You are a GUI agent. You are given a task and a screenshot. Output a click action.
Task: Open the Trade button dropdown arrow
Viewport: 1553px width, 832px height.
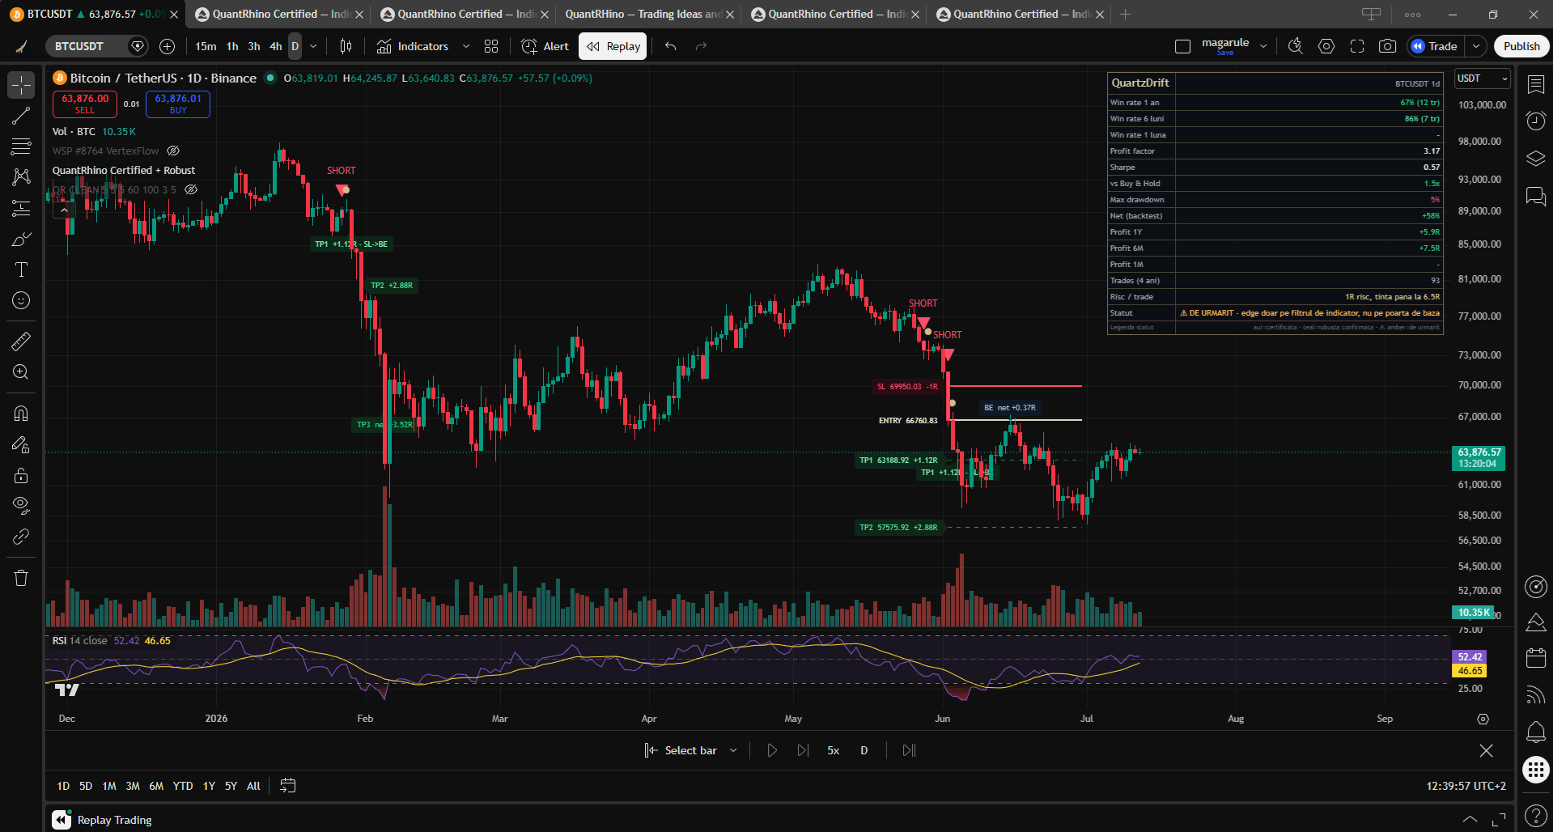point(1476,46)
